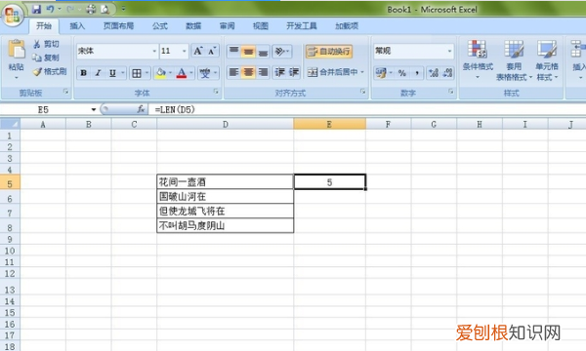Apply cell borders icon
586x351 pixels.
137,73
